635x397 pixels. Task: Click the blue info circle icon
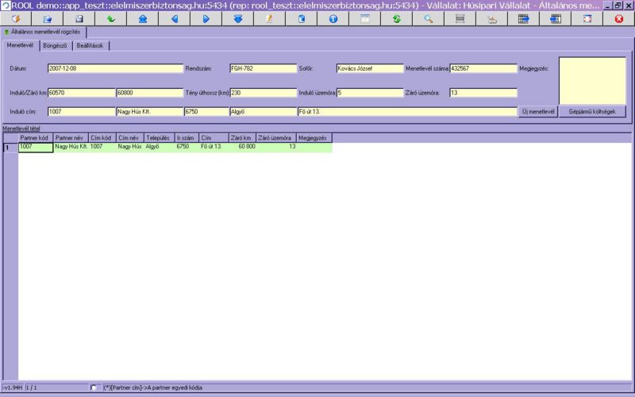click(x=333, y=18)
